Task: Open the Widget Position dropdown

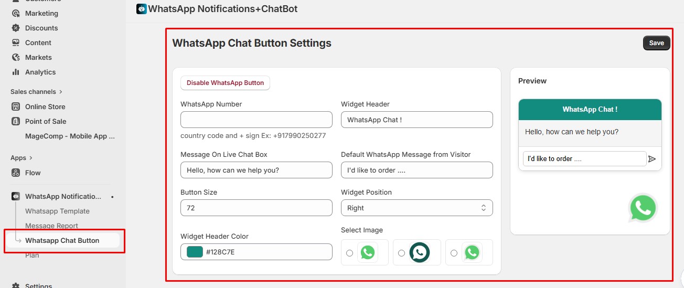Action: click(416, 208)
